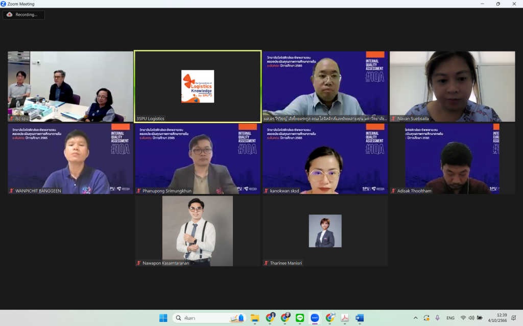Screen dimensions: 523x326
Task: Click the Zoom taskbar icon
Action: click(315, 318)
